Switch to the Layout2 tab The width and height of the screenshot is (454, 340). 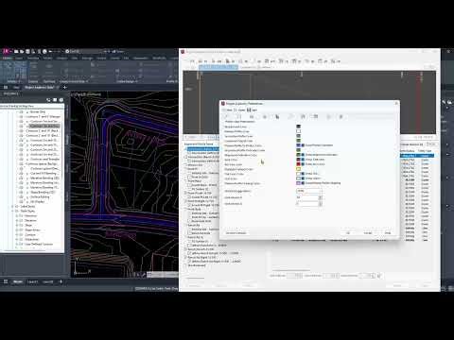(47, 281)
